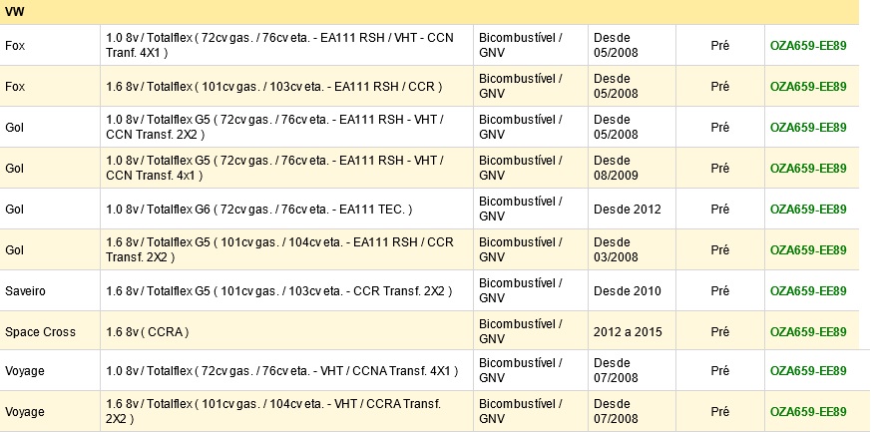Open OZA659-EE89 link for Fox 1.6 8v
This screenshot has width=871, height=433.
tap(808, 87)
